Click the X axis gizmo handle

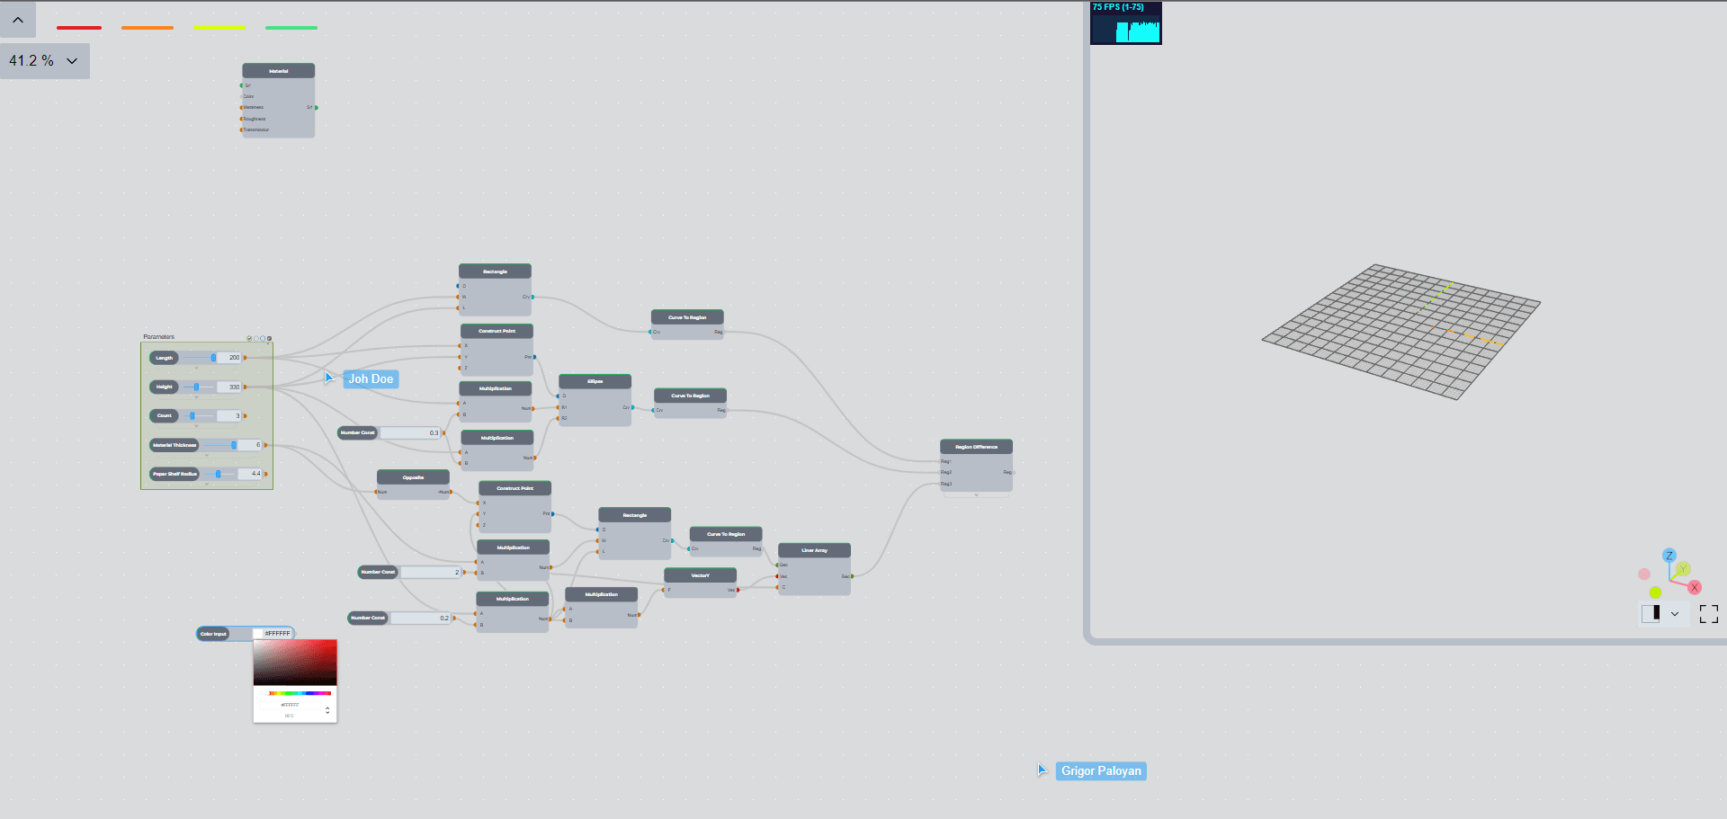tap(1694, 587)
